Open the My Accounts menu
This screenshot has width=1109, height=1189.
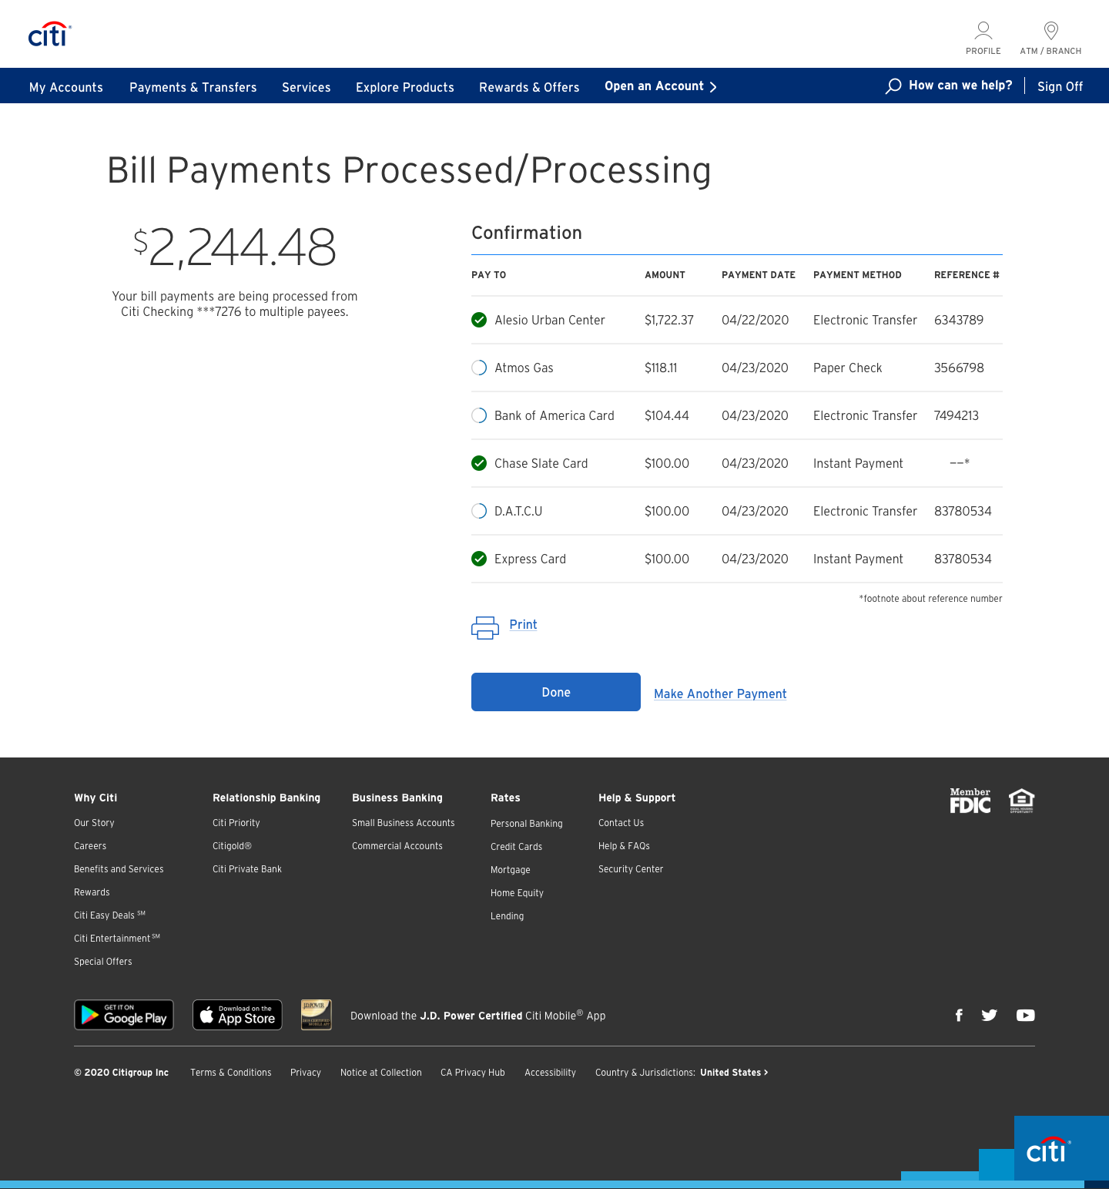[x=66, y=87]
